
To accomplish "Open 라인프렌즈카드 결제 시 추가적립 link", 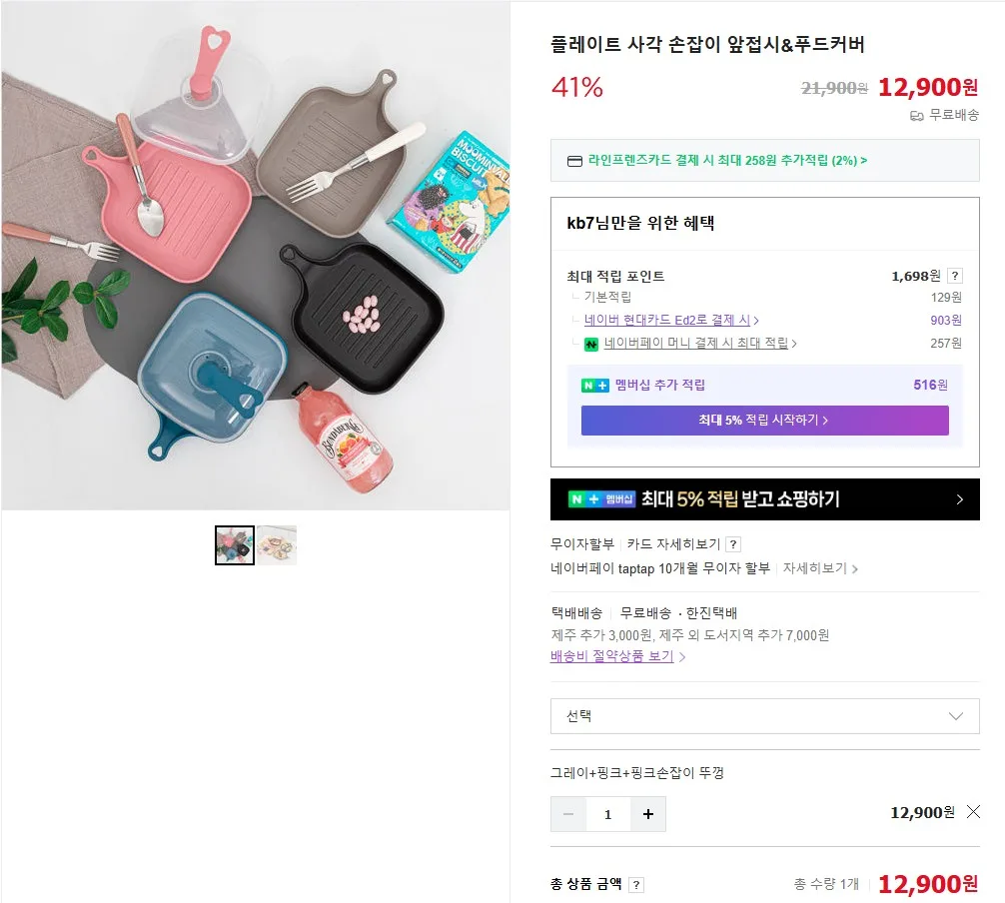I will [x=727, y=160].
